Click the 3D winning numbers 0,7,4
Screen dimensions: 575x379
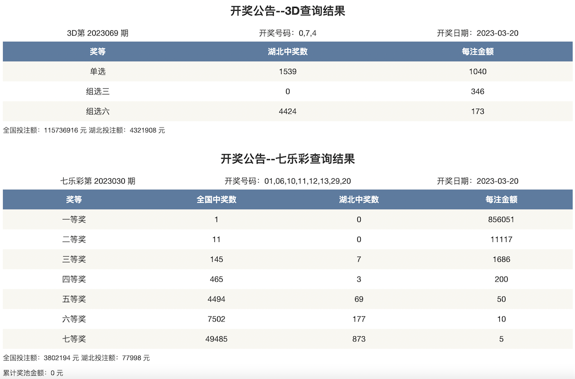click(x=307, y=34)
